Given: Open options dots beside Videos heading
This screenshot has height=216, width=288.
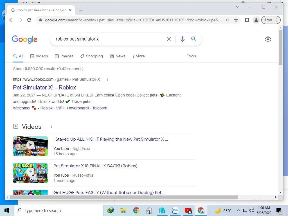Looking at the screenshot, I should [51, 126].
